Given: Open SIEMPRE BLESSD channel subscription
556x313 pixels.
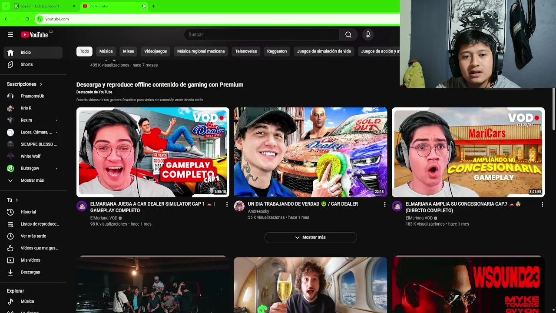Looking at the screenshot, I should point(33,144).
